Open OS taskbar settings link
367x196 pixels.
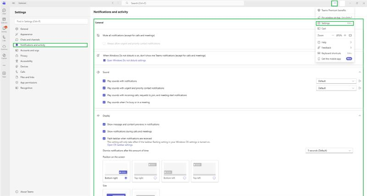pos(120,145)
